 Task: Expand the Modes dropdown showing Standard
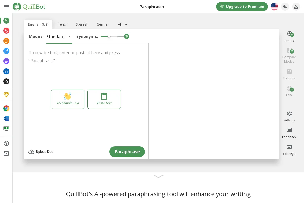click(59, 37)
